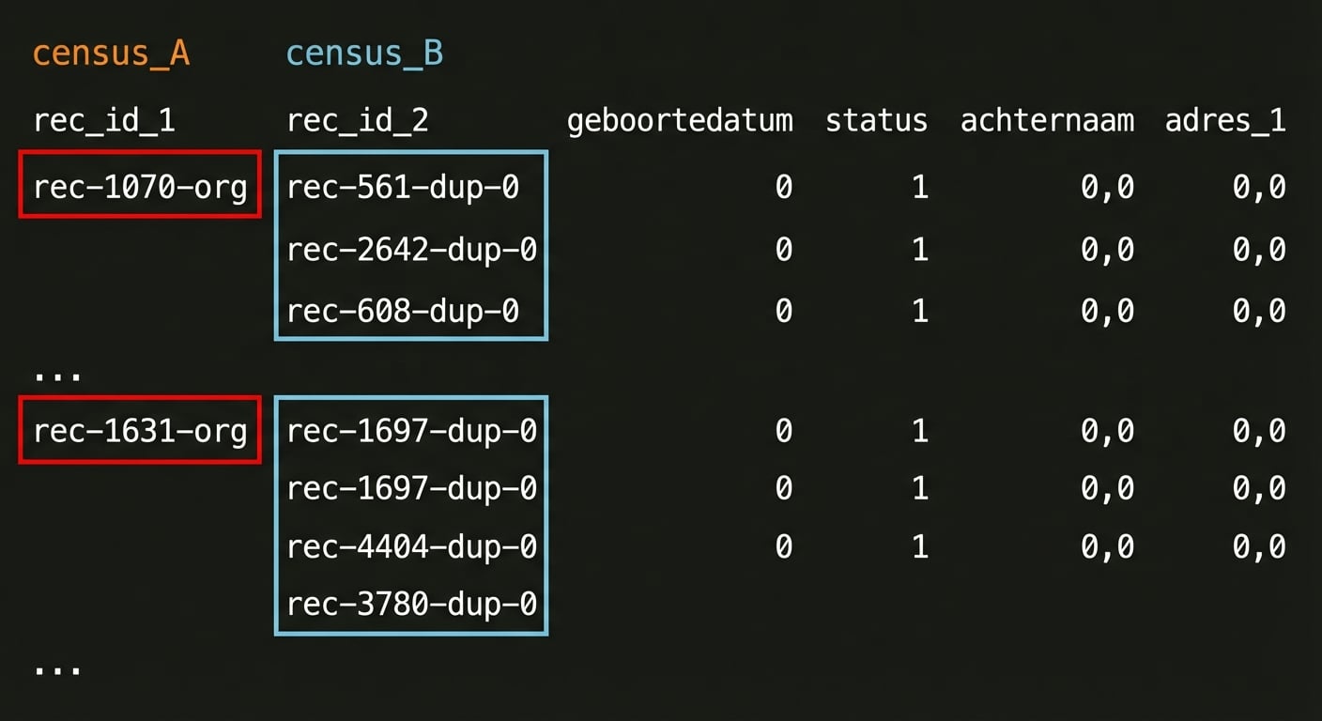Select the rec_id_2 column header
1322x721 pixels.
[358, 120]
